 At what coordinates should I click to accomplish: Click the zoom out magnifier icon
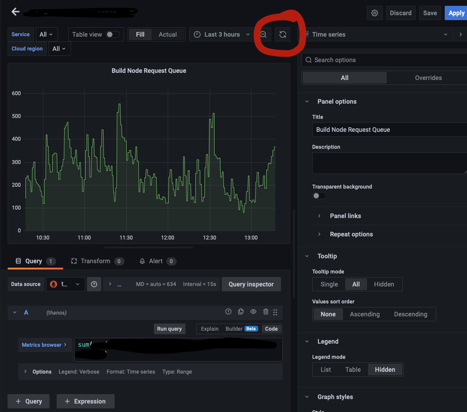(x=263, y=34)
